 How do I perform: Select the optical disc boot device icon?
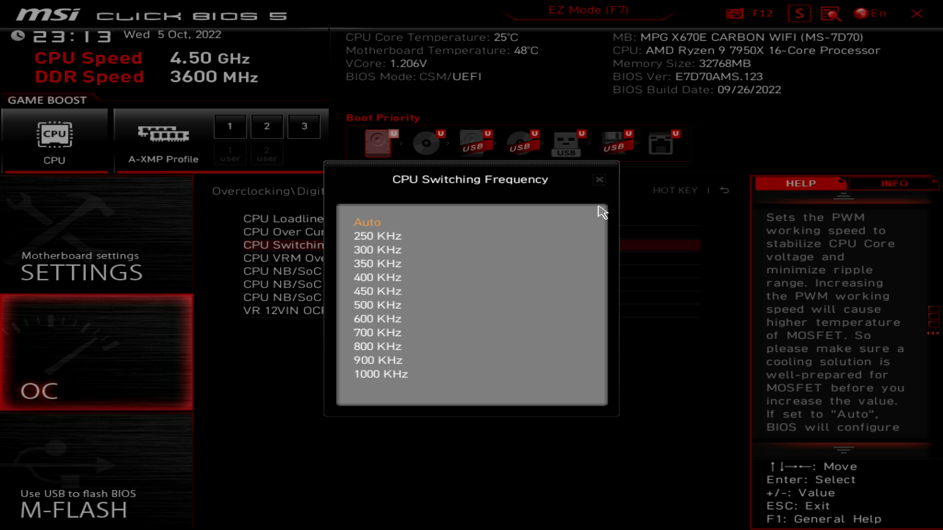tap(426, 143)
